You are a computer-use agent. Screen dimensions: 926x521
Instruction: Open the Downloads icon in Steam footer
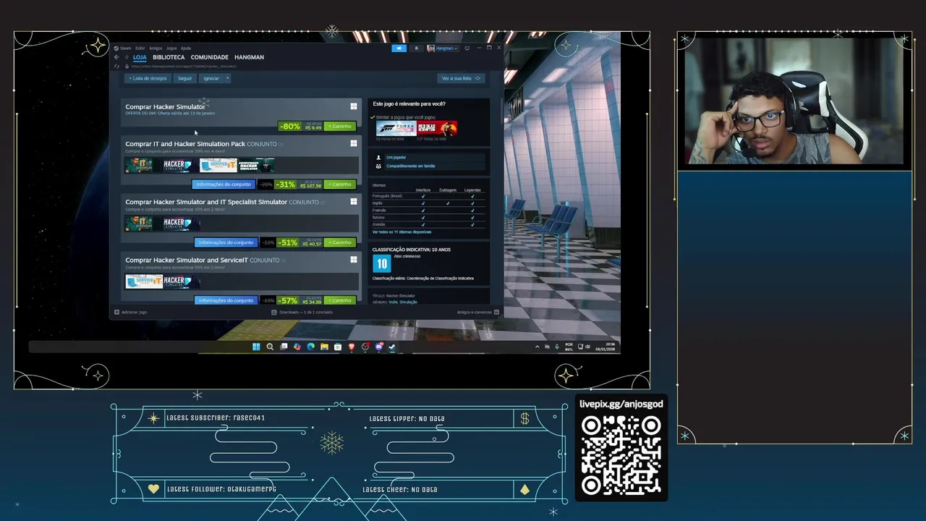(274, 312)
